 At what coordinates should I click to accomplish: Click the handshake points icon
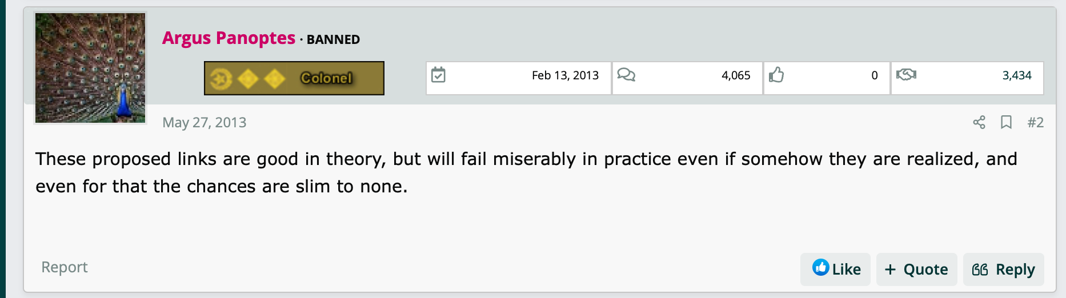[906, 75]
